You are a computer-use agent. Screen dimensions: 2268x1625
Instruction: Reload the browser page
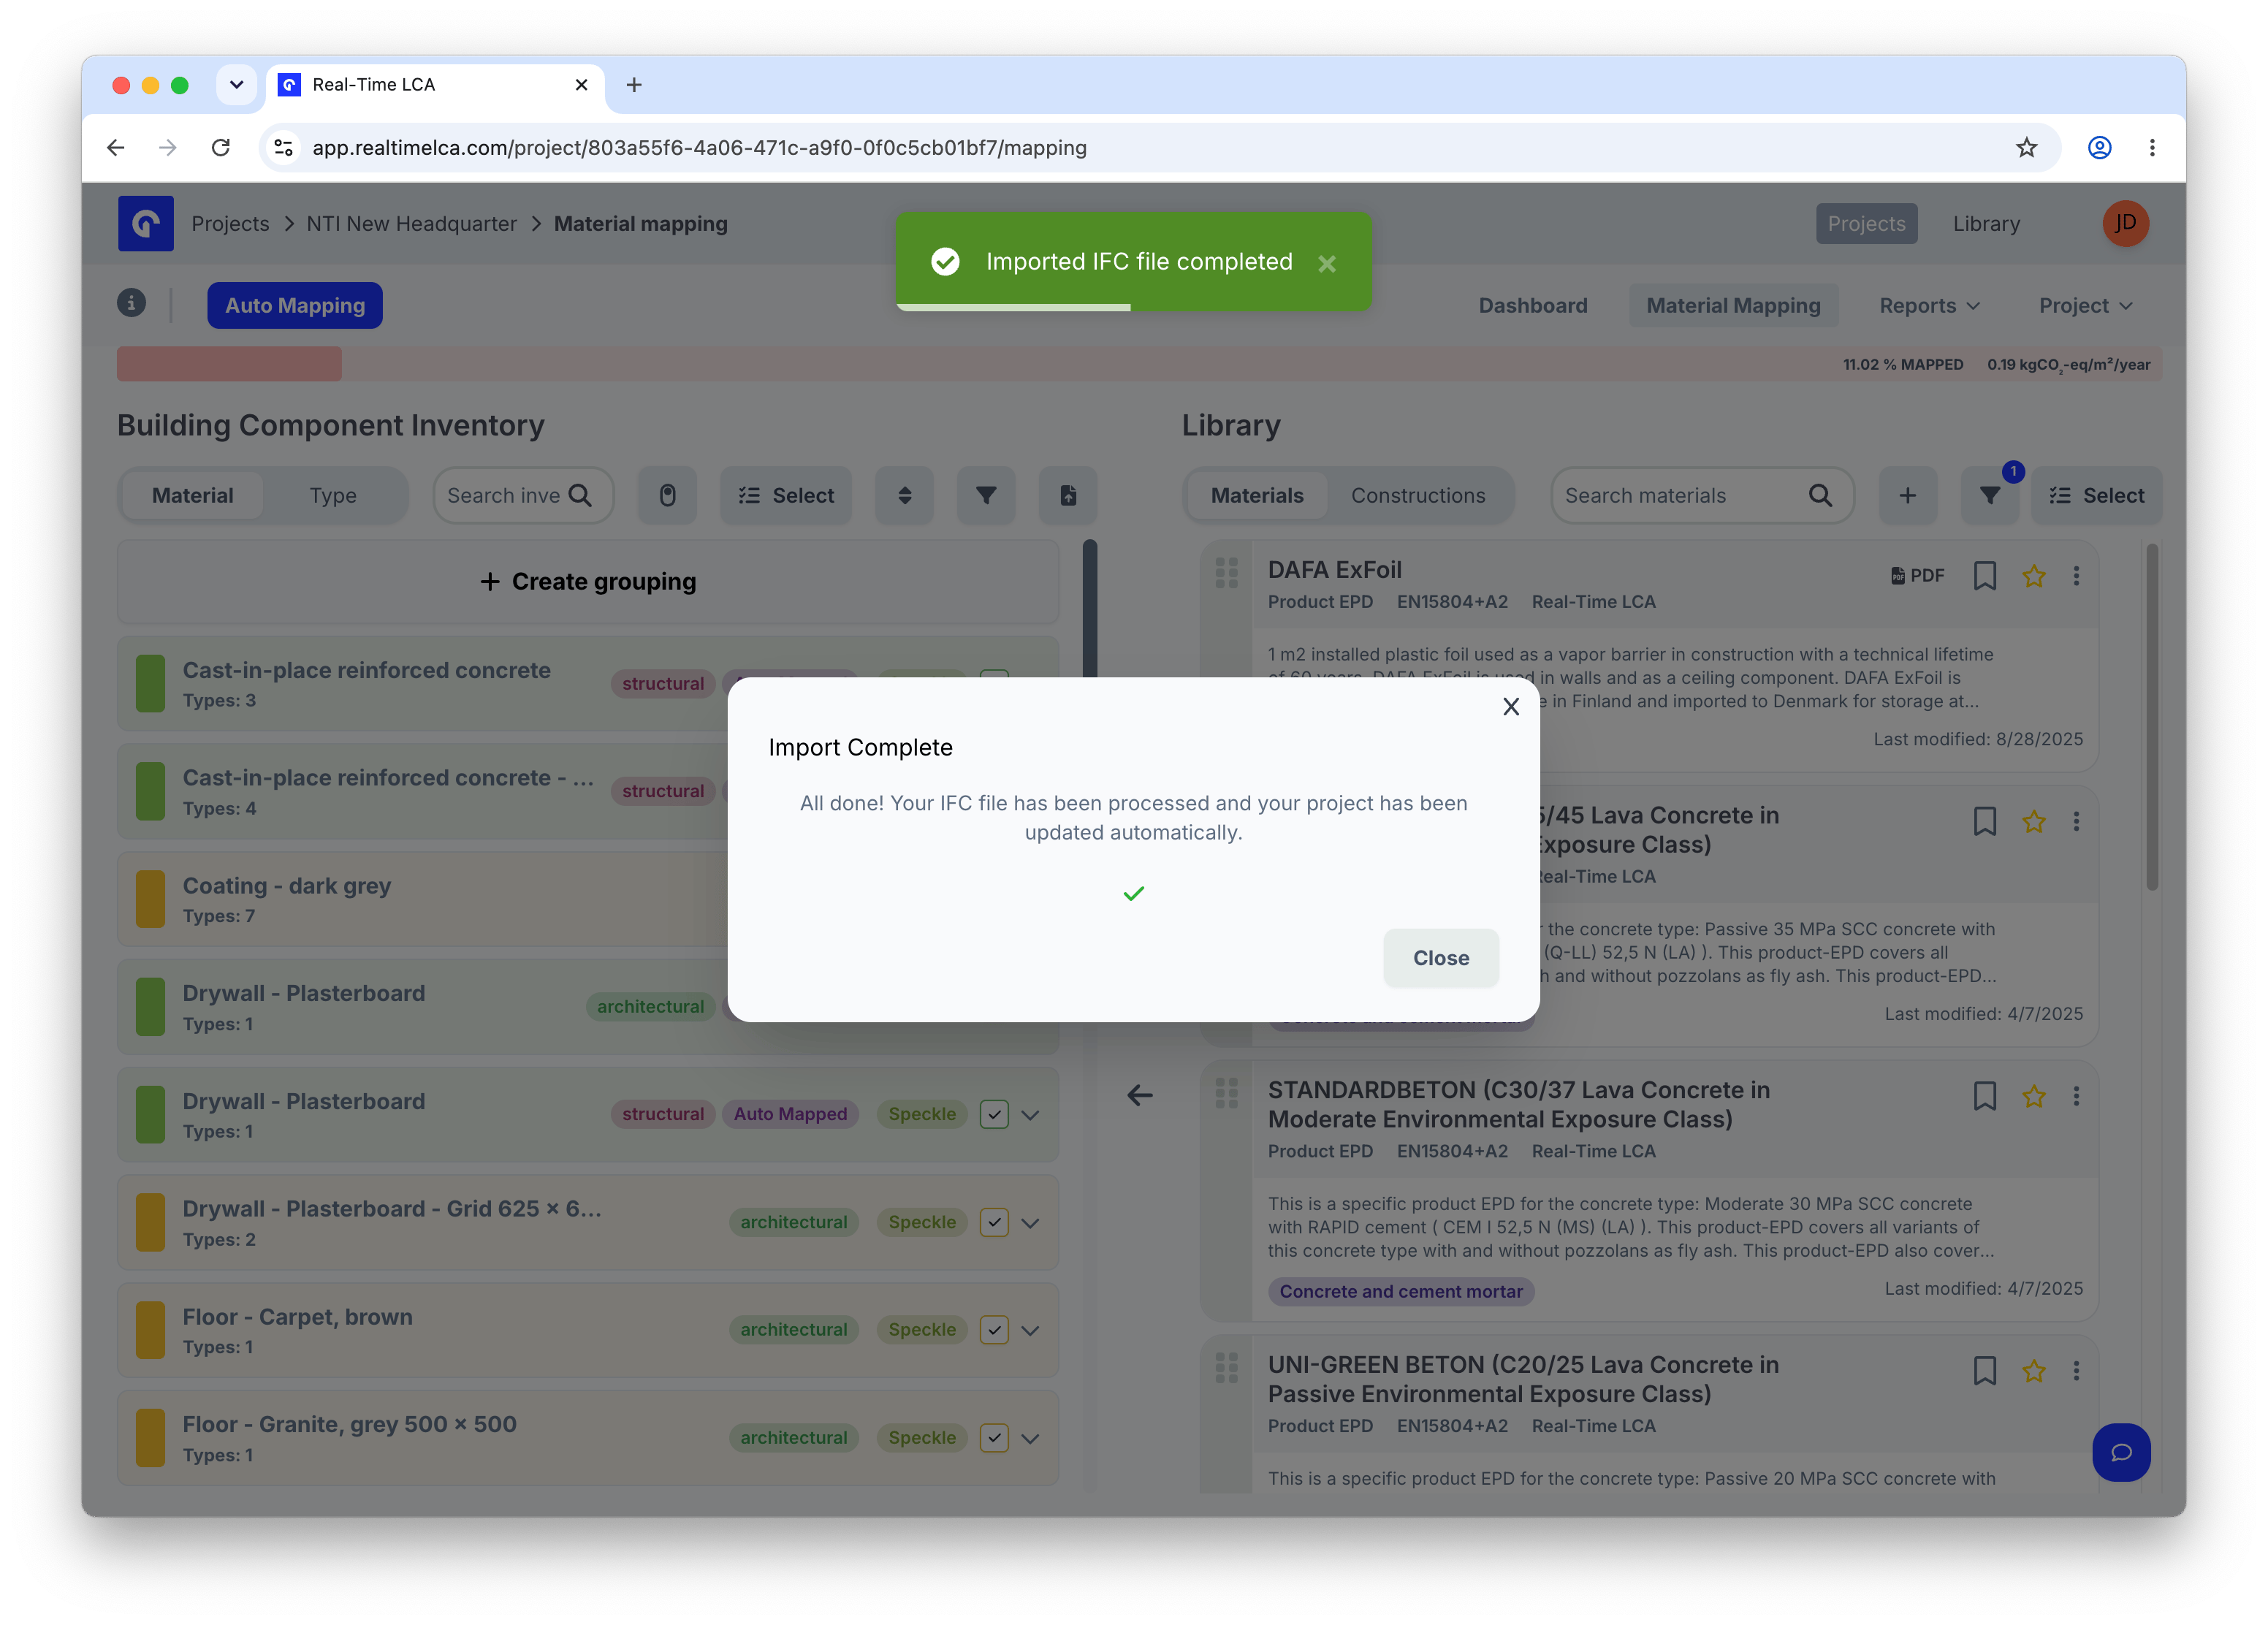pyautogui.click(x=221, y=148)
